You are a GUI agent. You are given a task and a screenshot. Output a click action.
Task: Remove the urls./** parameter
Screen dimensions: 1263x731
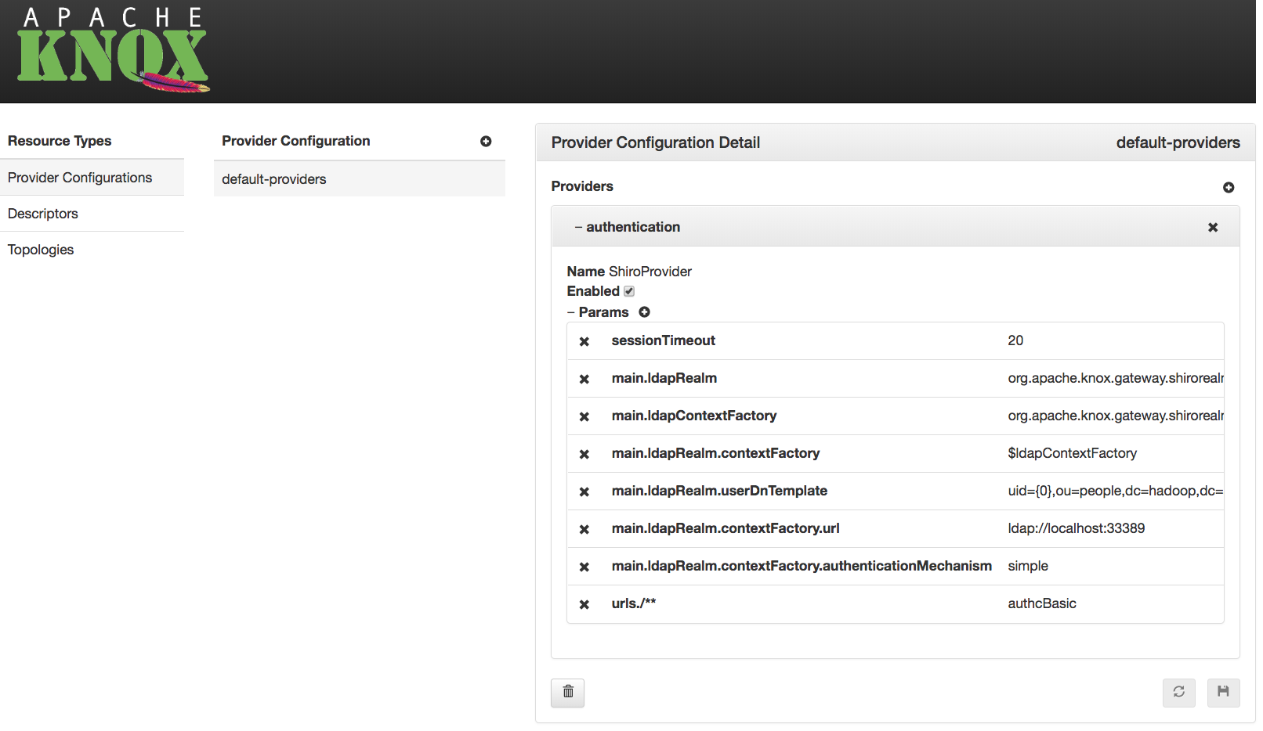point(584,603)
